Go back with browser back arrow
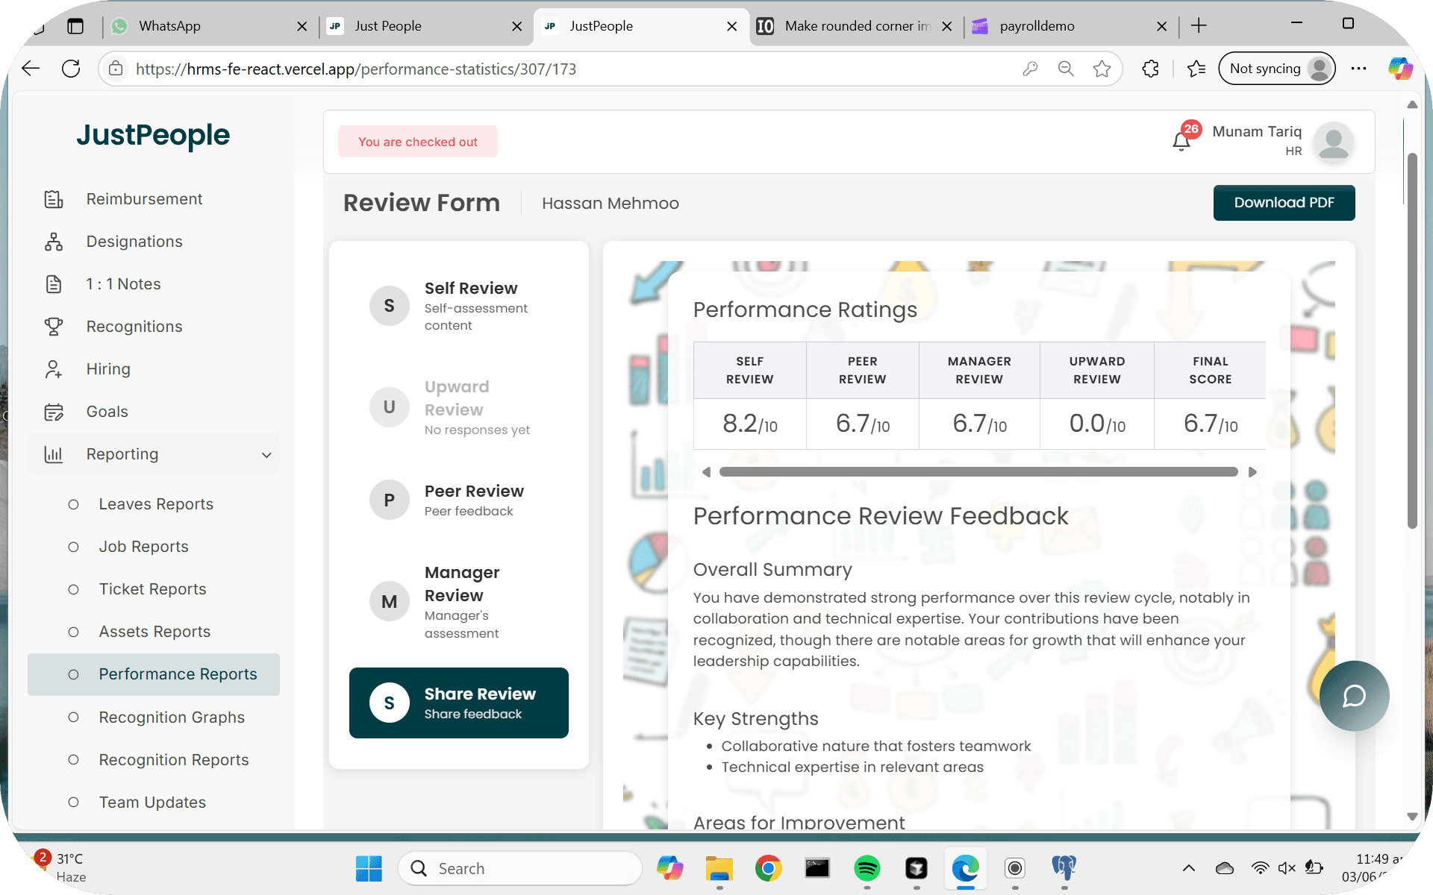Screen dimensions: 1433x895 (x=31, y=69)
